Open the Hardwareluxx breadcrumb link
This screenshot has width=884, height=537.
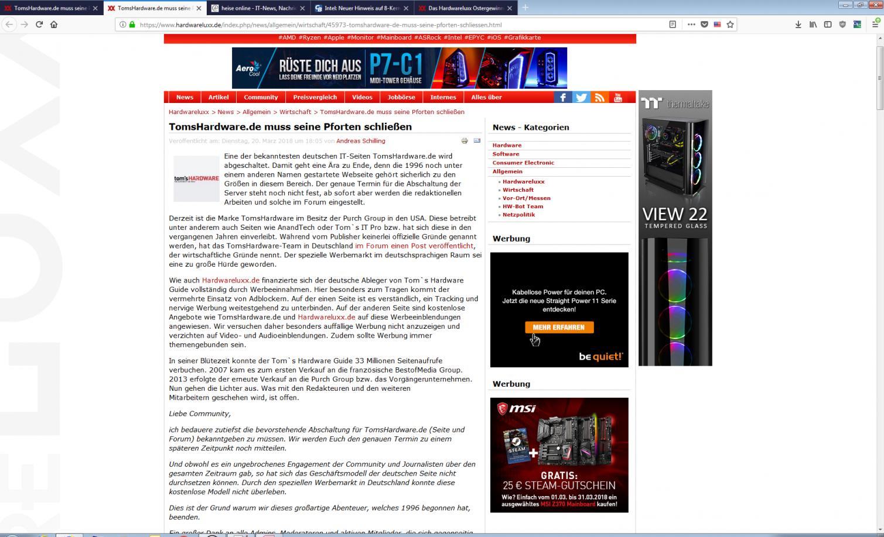[x=189, y=112]
